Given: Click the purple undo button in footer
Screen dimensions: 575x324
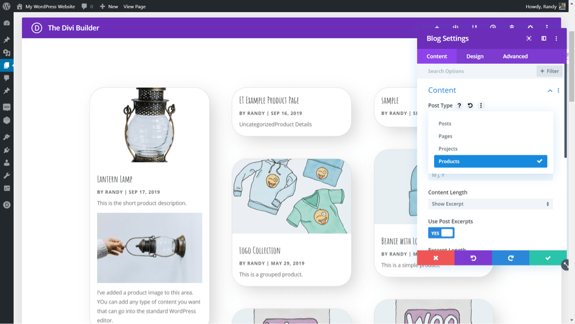Looking at the screenshot, I should 473,258.
